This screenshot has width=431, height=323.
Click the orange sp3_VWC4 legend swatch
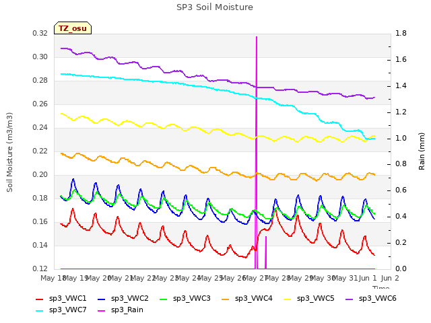pos(226,299)
